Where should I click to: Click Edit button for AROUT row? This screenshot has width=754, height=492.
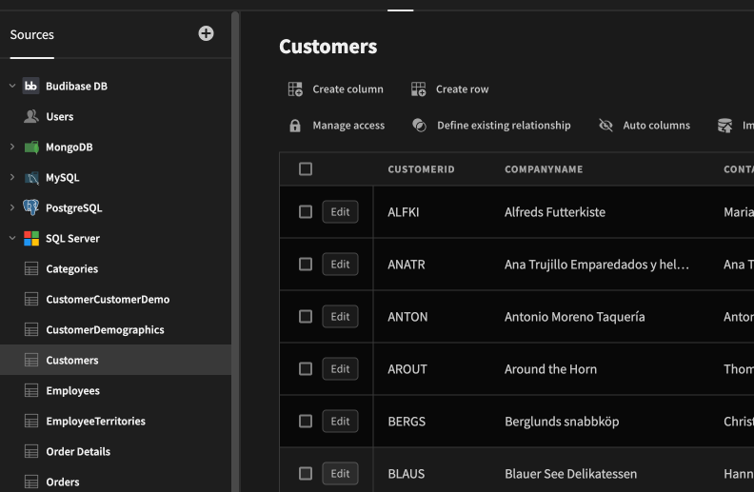click(x=340, y=369)
